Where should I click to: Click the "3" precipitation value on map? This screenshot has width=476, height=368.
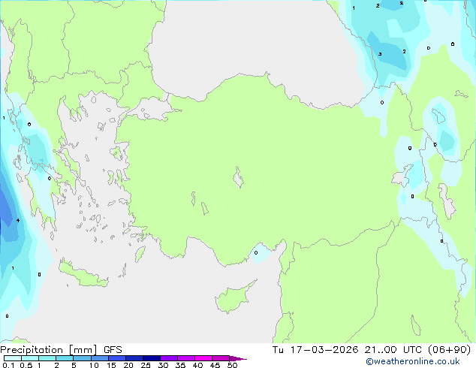(380, 54)
